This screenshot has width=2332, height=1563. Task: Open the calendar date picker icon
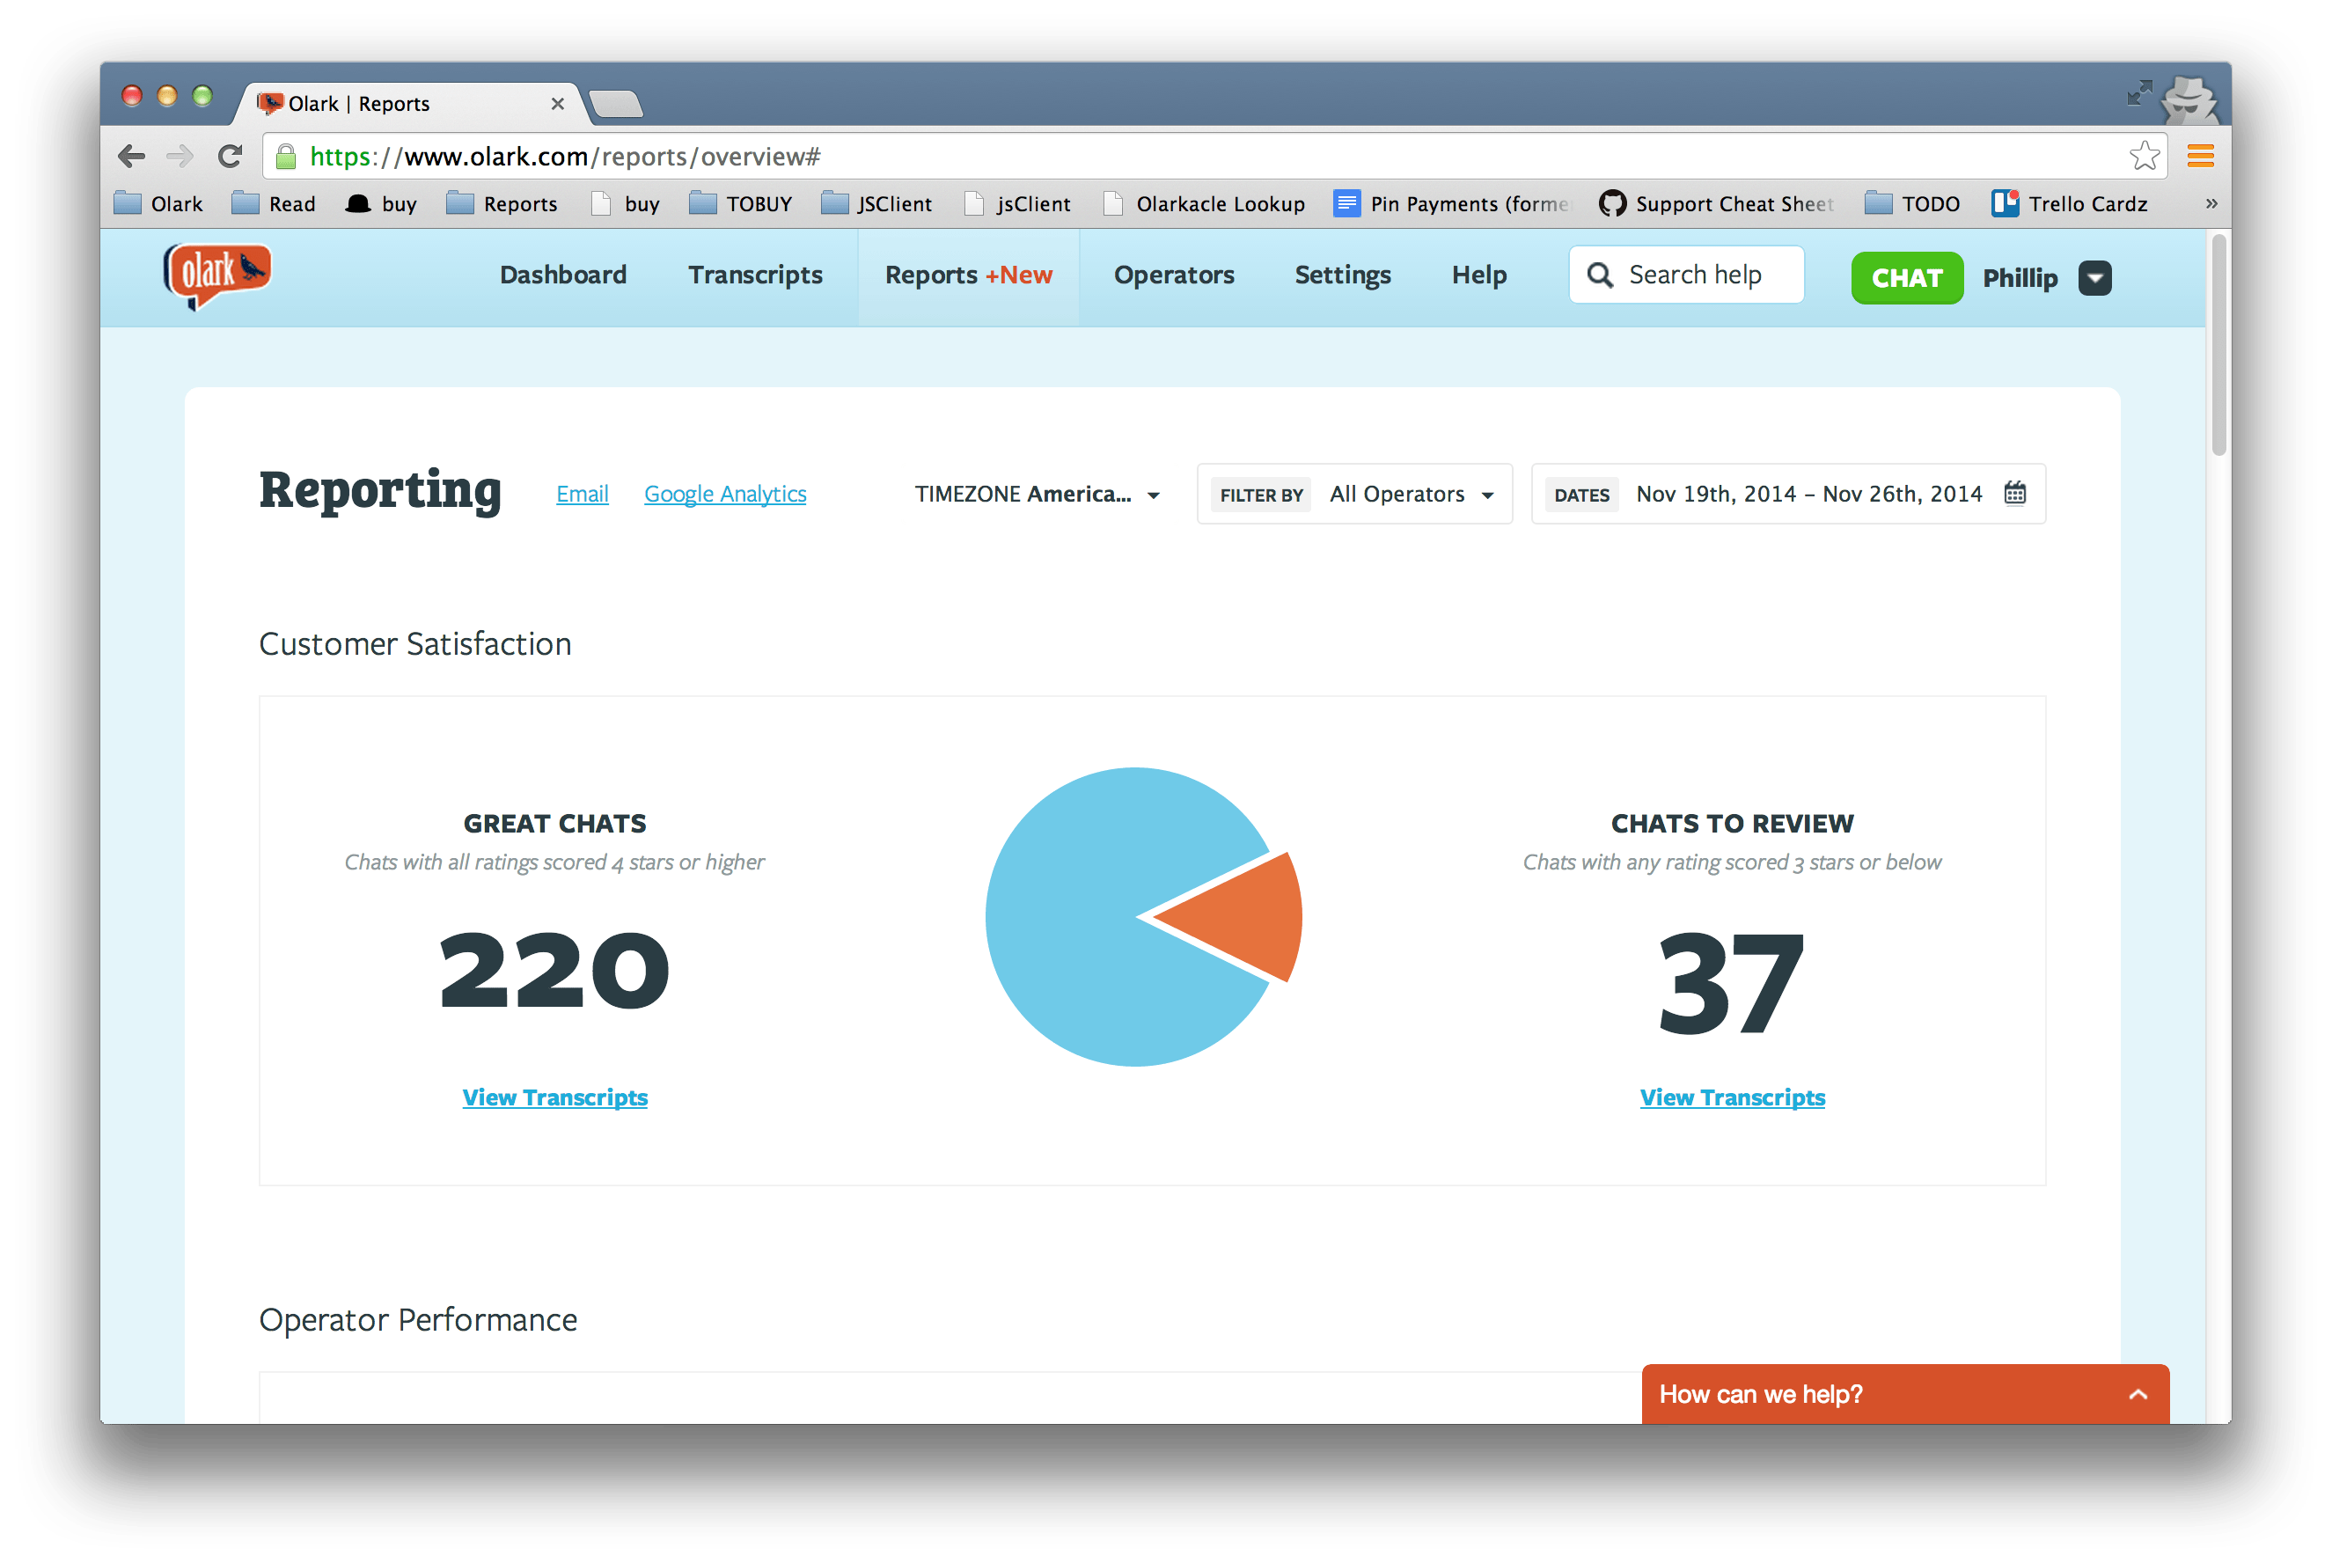2014,494
